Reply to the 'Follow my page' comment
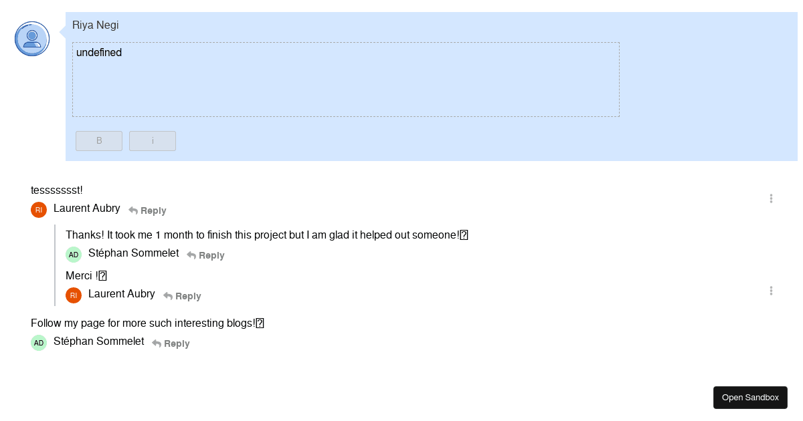 171,343
